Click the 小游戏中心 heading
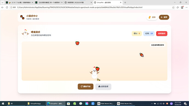 pos(32,16)
